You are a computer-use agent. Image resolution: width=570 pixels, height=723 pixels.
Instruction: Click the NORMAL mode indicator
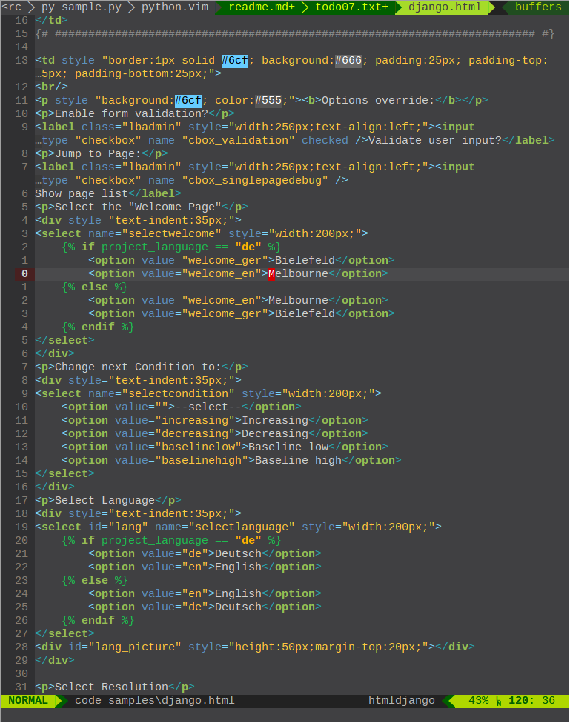pyautogui.click(x=28, y=701)
